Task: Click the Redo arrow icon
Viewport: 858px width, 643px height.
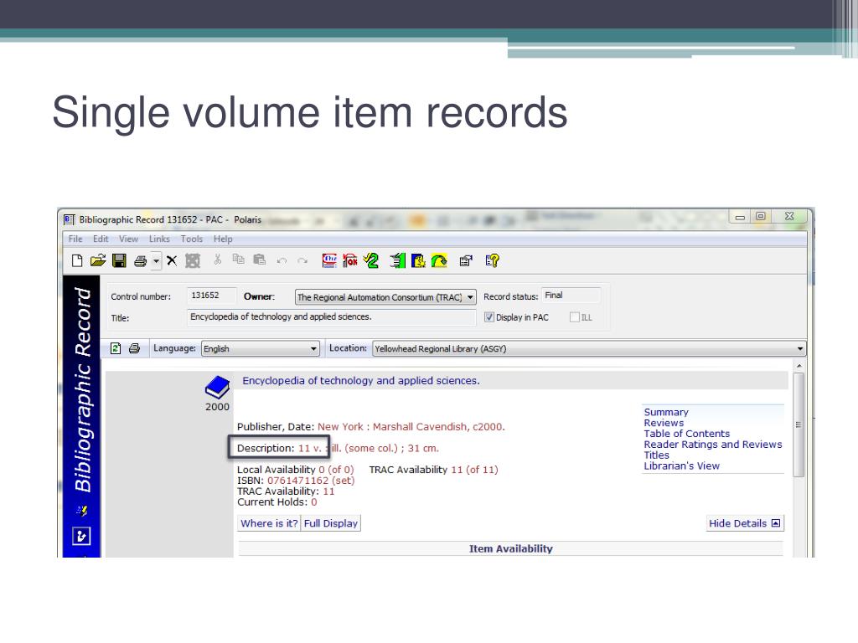Action: (x=302, y=261)
